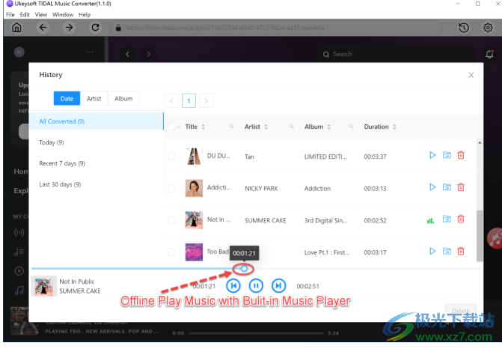502x349 pixels.
Task: Click the red add-music floating icon
Action: [495, 238]
